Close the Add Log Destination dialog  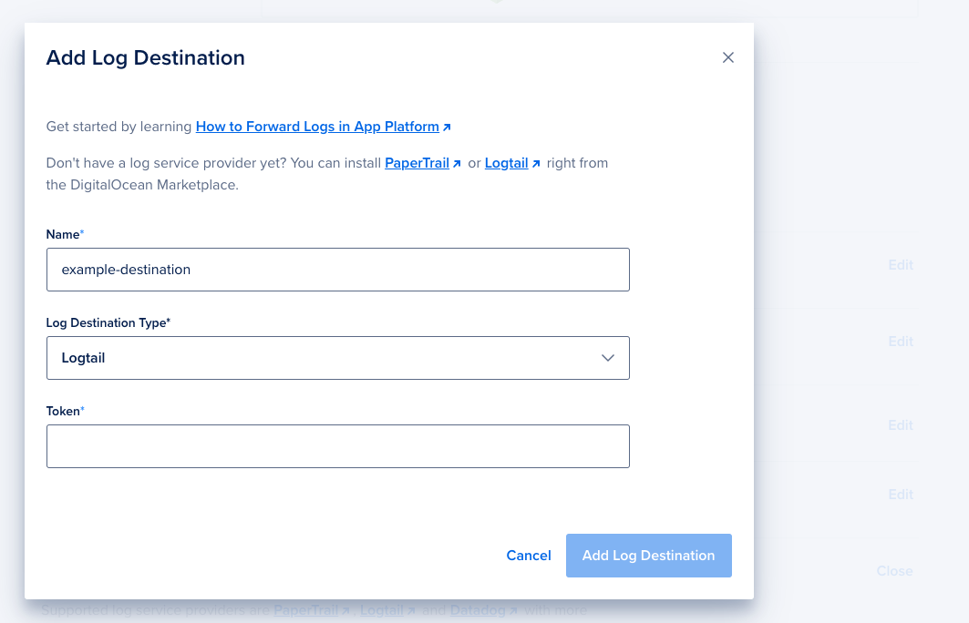tap(728, 57)
